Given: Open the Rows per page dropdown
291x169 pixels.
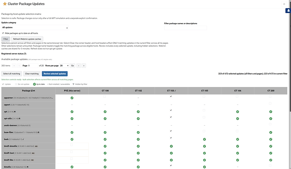Looking at the screenshot, I should tap(64, 66).
